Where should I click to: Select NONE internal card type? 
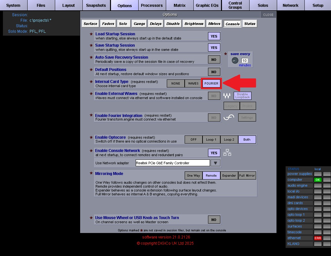point(176,84)
